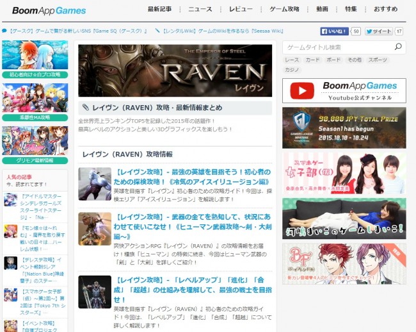Open the ニュース menu item

tap(200, 10)
